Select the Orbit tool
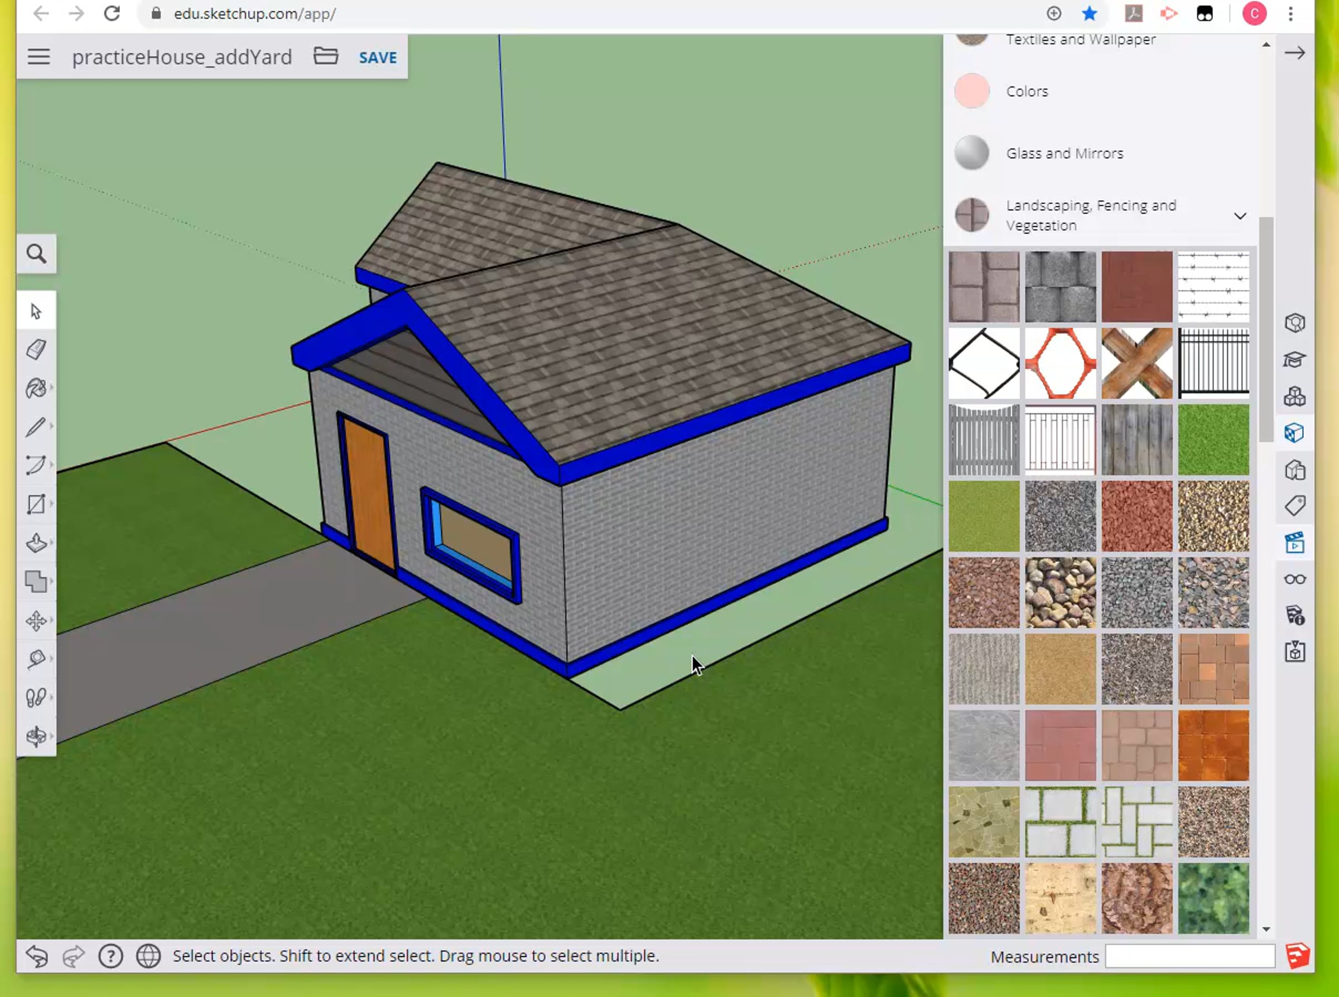Image resolution: width=1339 pixels, height=997 pixels. click(36, 735)
